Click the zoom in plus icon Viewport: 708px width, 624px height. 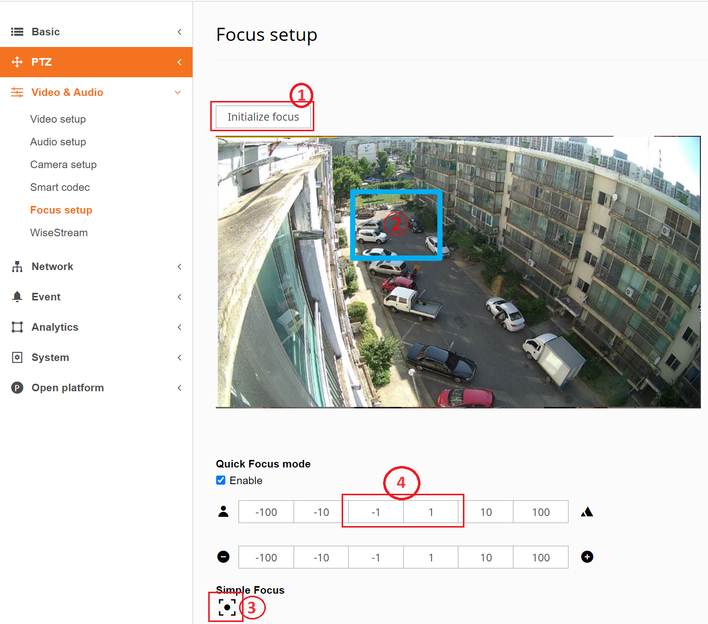(587, 557)
